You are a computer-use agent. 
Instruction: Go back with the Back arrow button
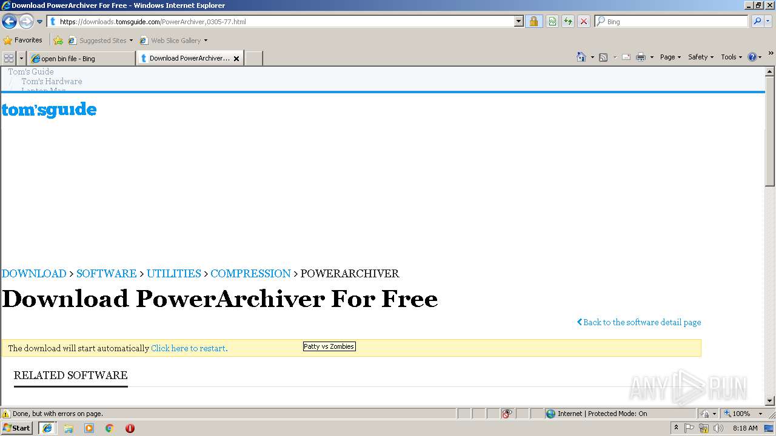tap(9, 22)
